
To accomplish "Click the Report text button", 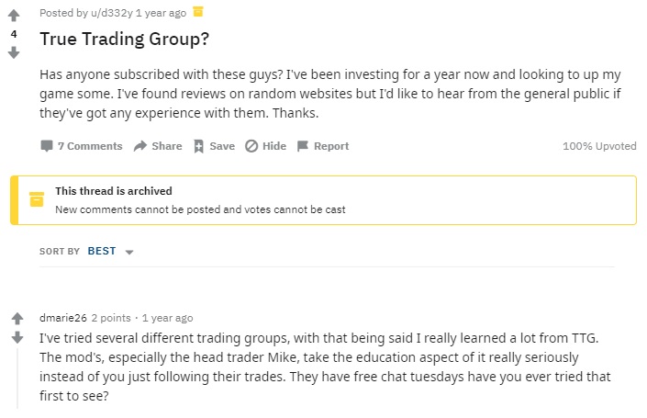I will pos(331,146).
